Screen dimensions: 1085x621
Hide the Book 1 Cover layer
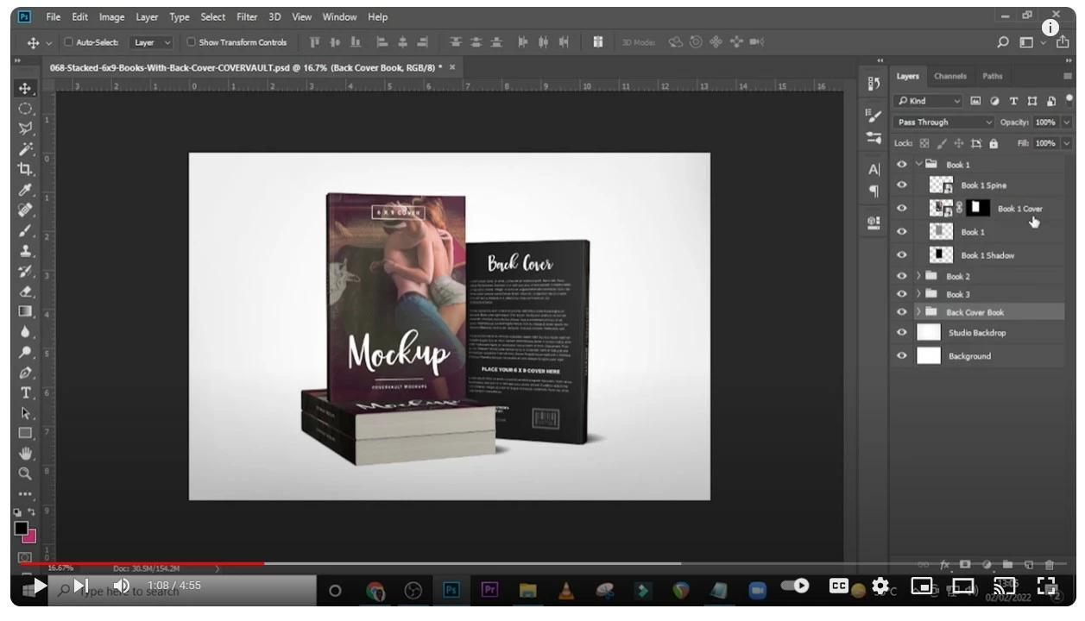tap(902, 208)
